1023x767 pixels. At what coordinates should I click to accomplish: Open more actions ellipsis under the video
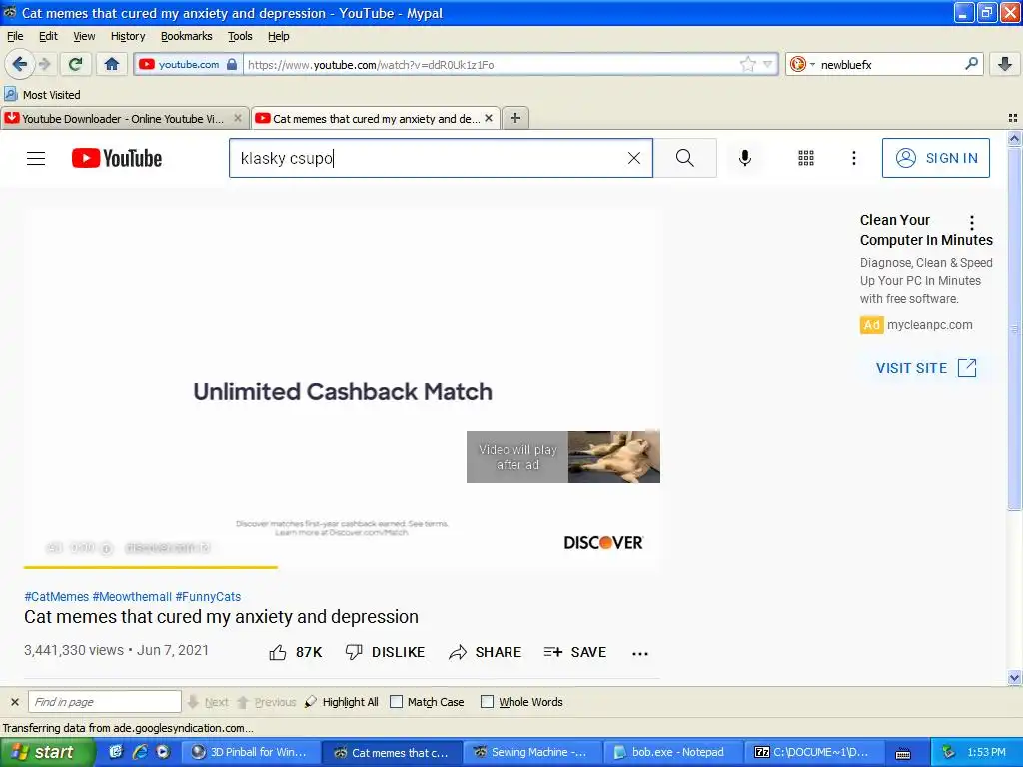(640, 653)
